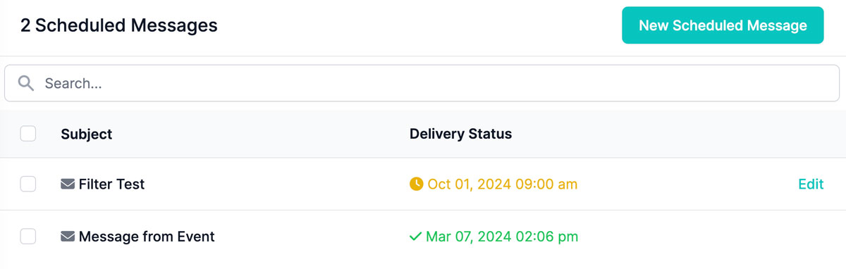Screen dimensions: 846x269
Task: Open the Filter Test message
Action: pos(111,184)
